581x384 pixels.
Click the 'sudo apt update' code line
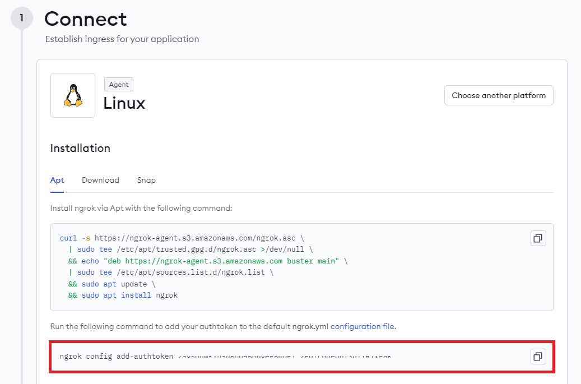(x=112, y=284)
